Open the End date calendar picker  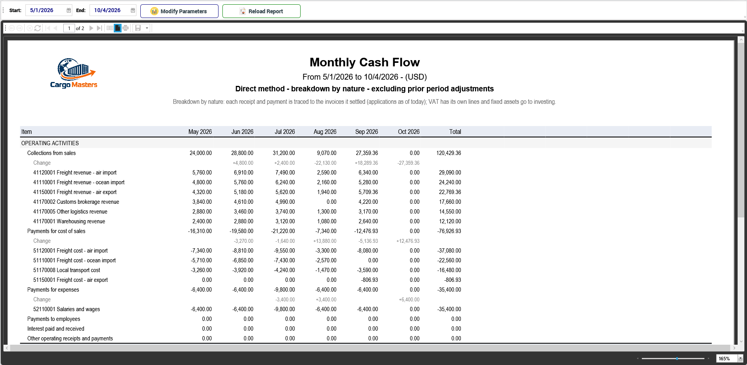[133, 11]
